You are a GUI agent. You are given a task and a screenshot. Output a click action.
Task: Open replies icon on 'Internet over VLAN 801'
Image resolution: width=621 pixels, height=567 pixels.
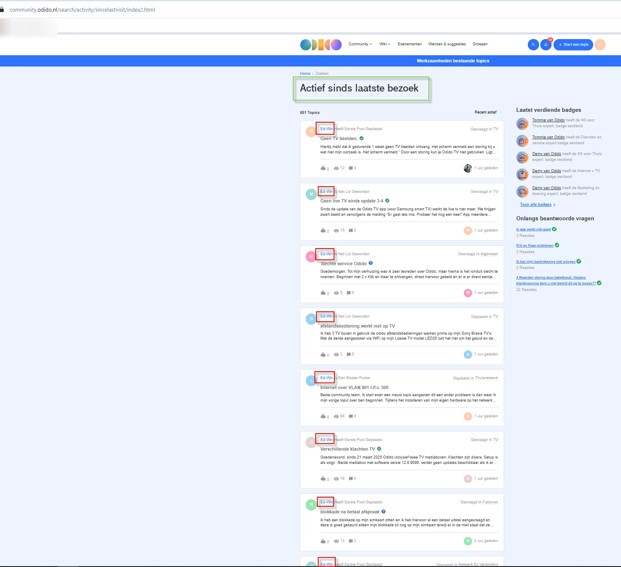351,416
